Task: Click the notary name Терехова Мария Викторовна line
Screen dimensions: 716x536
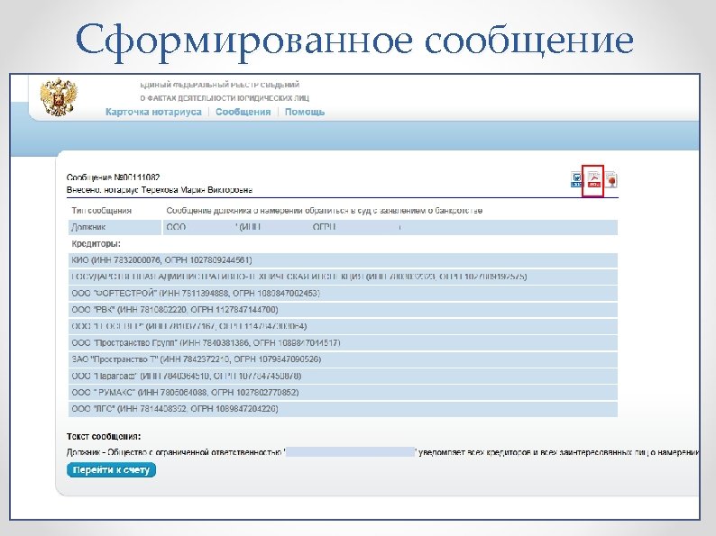Action: coord(160,190)
